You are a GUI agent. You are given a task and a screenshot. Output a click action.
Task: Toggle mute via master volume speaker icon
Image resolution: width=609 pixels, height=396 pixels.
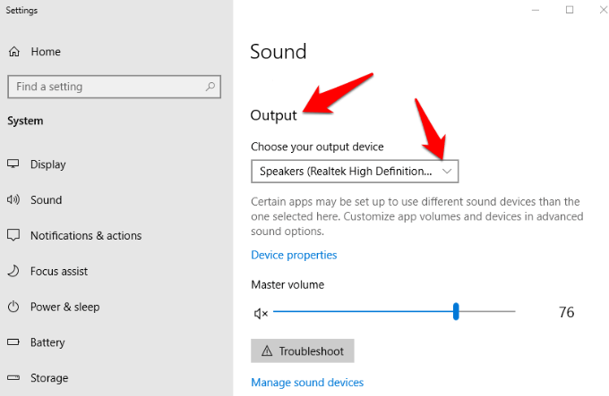coord(261,313)
